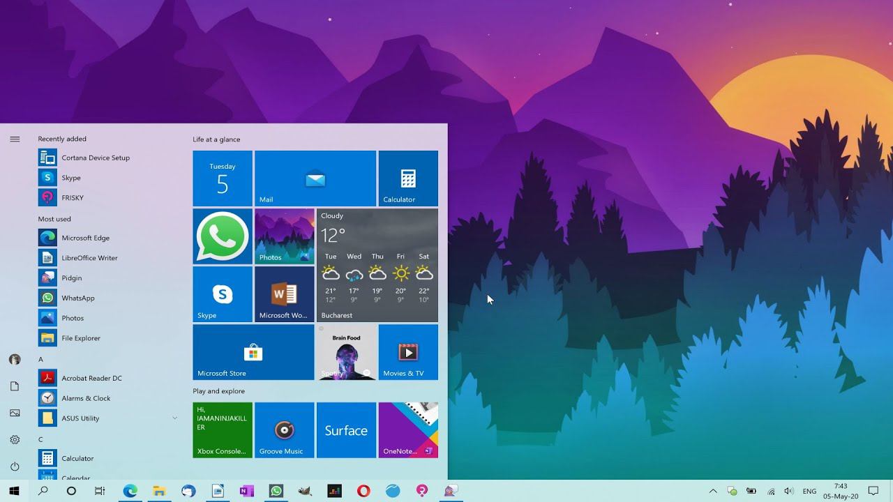Open the user account picture in Start rail

15,360
